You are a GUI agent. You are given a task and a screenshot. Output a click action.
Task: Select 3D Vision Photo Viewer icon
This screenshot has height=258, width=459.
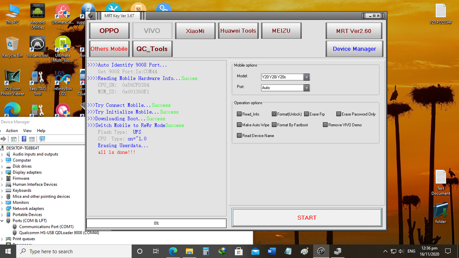pos(12,83)
